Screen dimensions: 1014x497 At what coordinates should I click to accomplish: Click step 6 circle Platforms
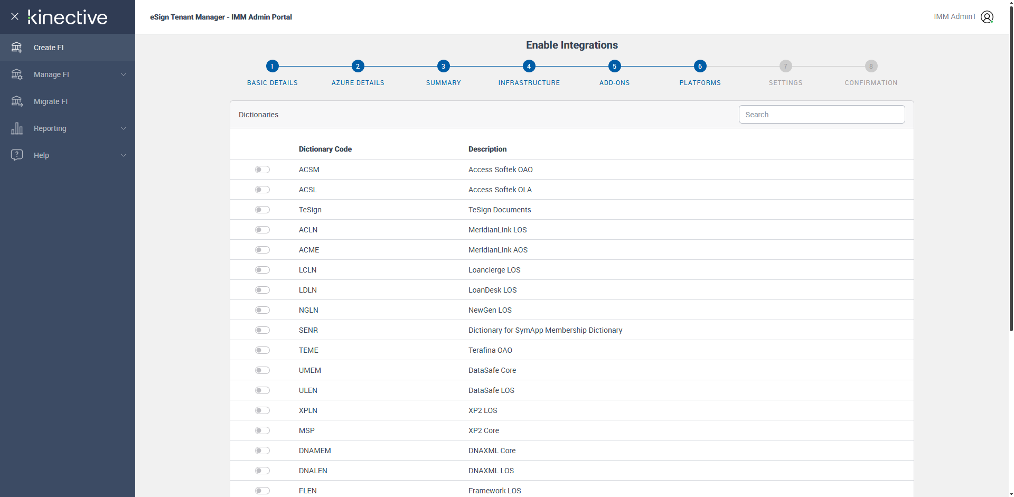700,66
